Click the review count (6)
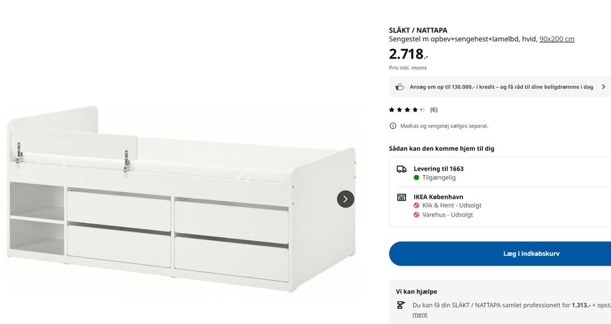The image size is (611, 324). coord(433,110)
